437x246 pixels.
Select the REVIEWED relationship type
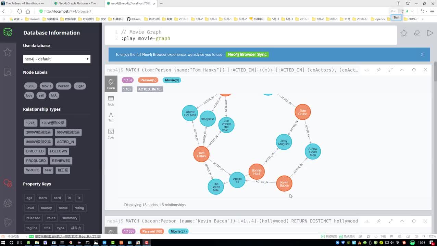61,161
